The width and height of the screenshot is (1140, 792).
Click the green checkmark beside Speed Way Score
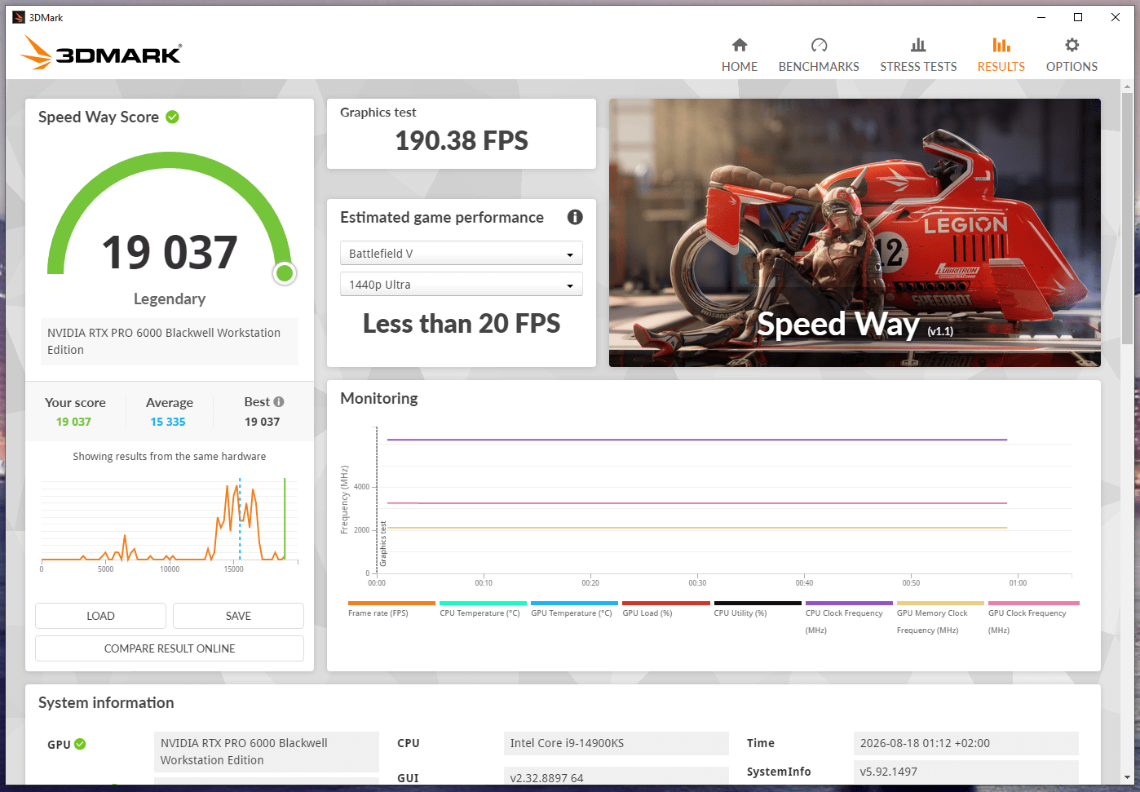172,117
